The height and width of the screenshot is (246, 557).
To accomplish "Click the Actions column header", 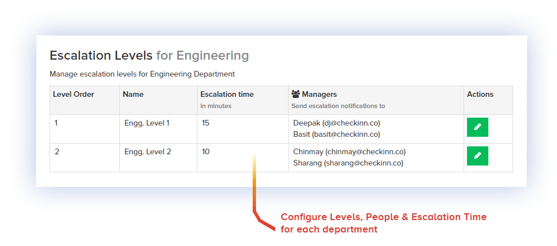I will [480, 95].
